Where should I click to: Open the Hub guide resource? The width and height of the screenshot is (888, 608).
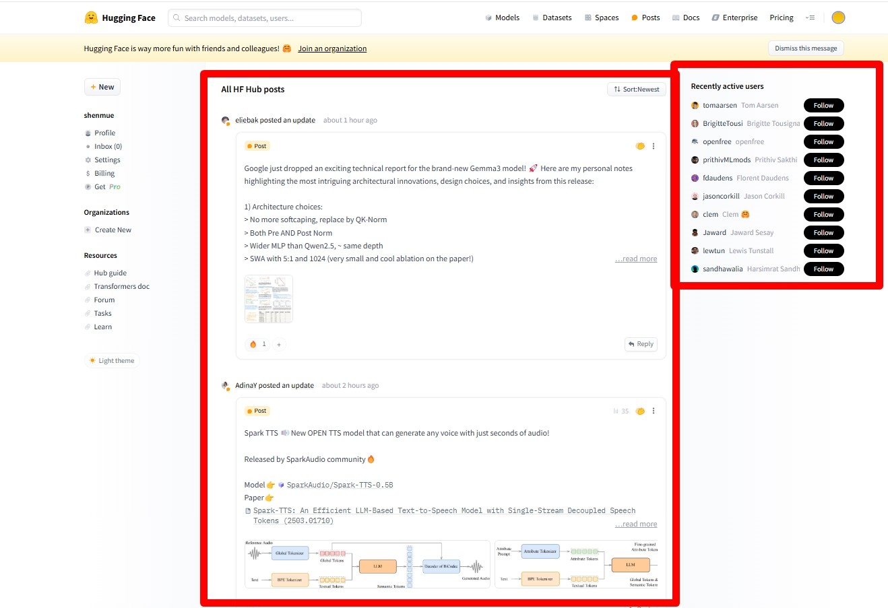[x=106, y=273]
